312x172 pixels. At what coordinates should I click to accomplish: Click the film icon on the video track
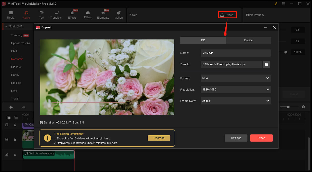7,140
